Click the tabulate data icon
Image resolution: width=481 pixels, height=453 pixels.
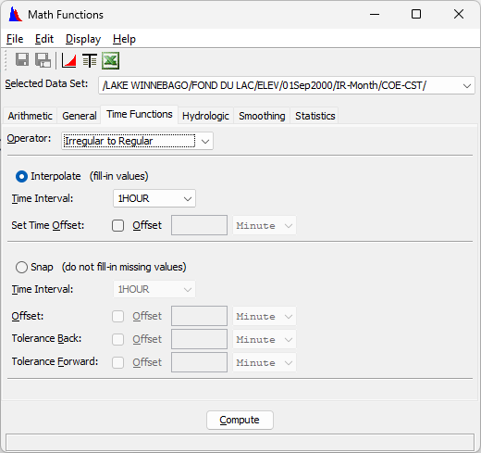(90, 60)
